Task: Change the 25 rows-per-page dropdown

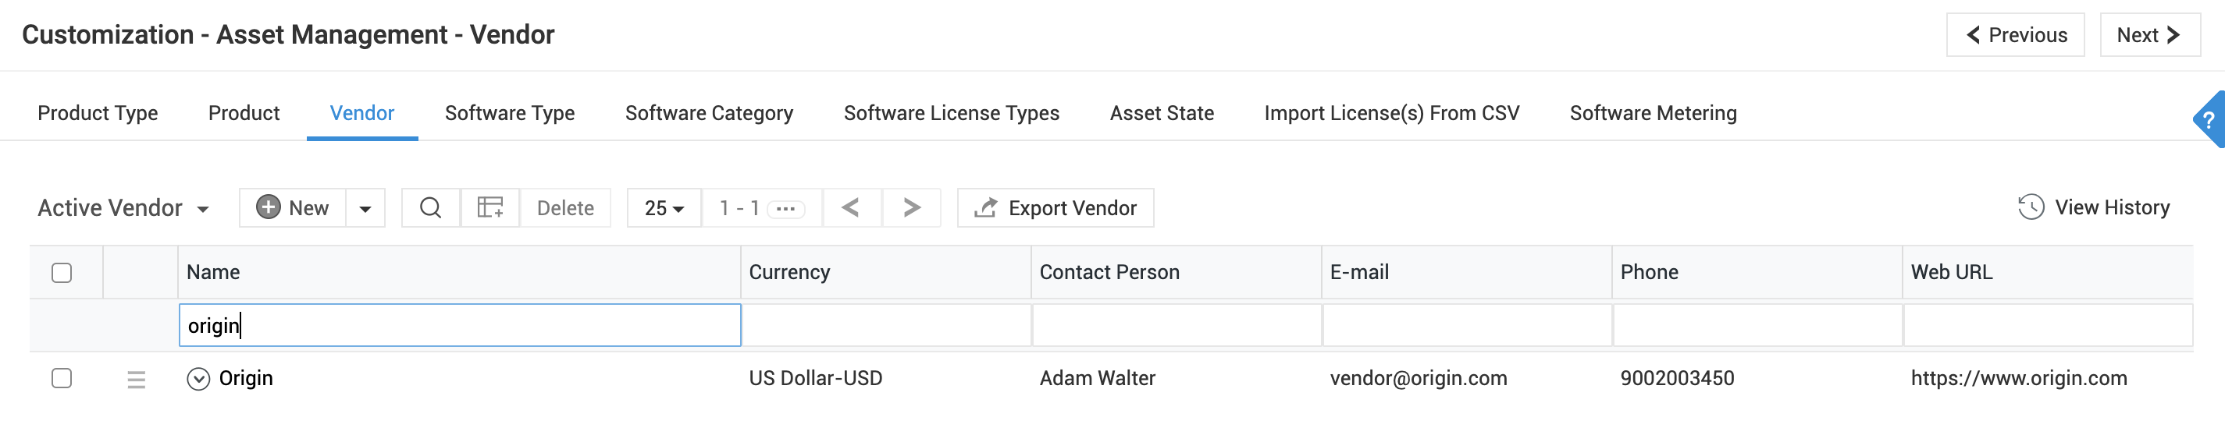Action: (x=664, y=208)
